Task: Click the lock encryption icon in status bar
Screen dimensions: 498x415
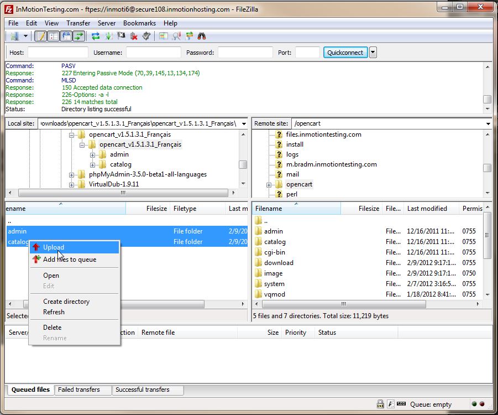Action: click(380, 404)
